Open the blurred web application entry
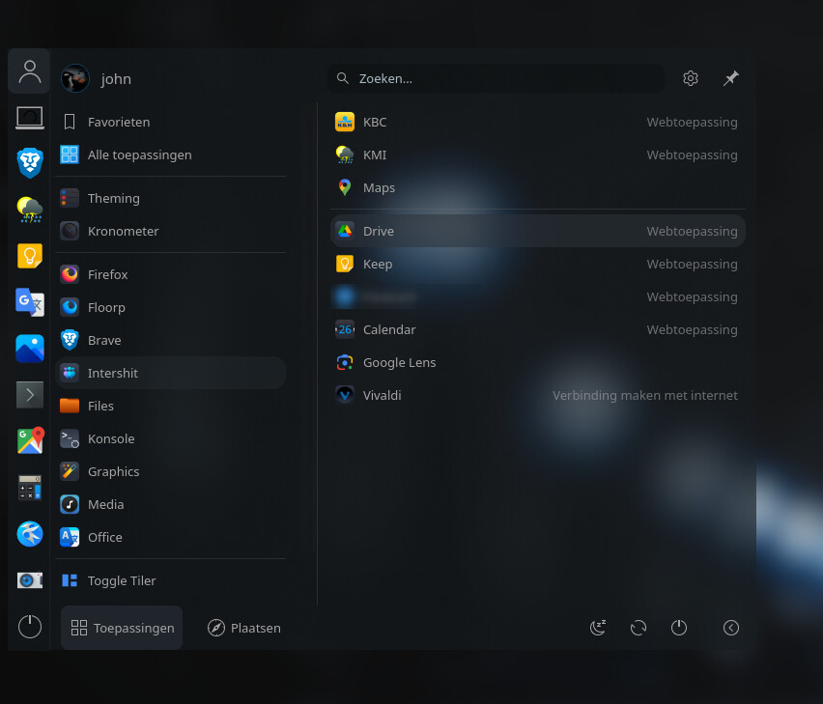The image size is (823, 704). point(537,296)
